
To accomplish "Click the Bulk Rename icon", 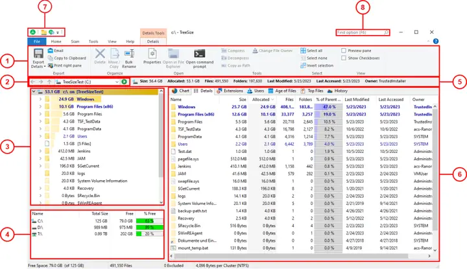I will [x=130, y=54].
